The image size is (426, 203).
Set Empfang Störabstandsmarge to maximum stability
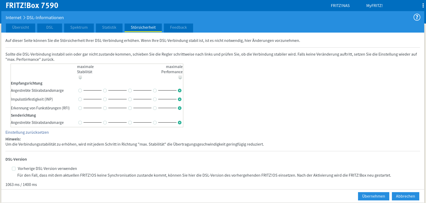coord(80,91)
